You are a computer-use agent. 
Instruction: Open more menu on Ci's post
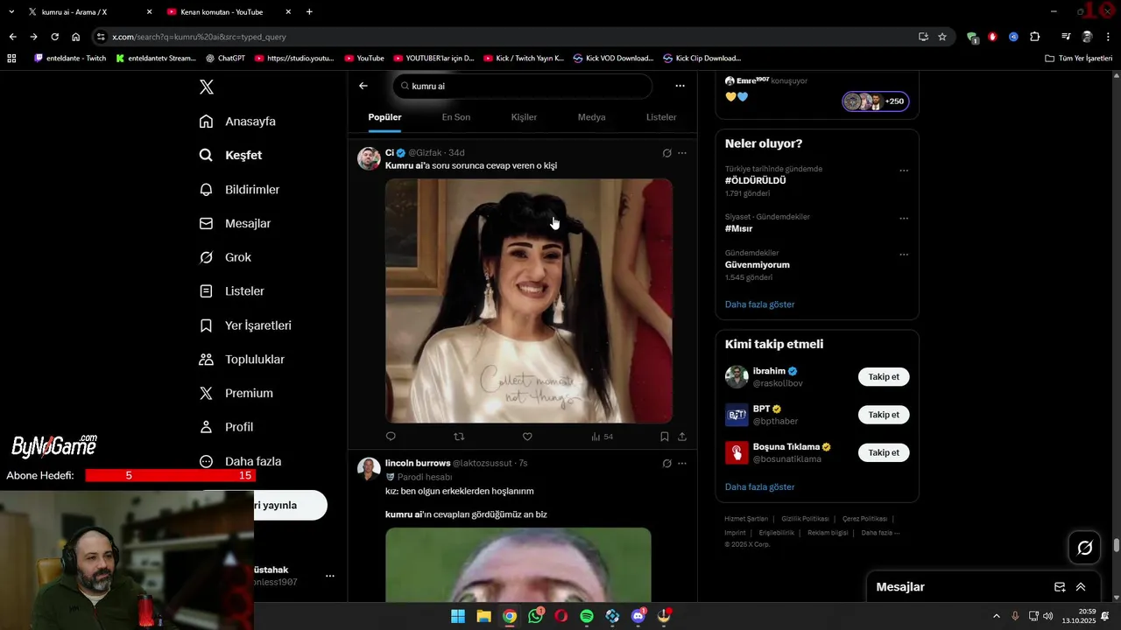[682, 153]
